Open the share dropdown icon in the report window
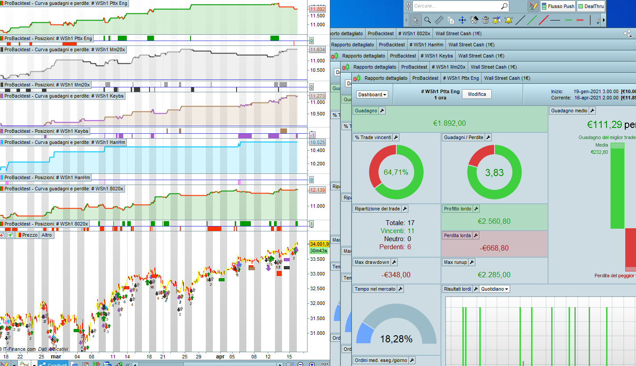 click(628, 33)
